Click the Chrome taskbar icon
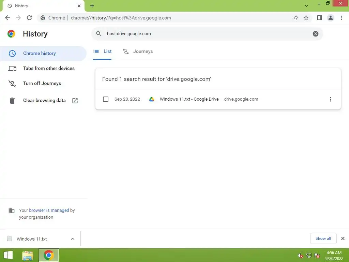Image resolution: width=349 pixels, height=262 pixels. pyautogui.click(x=49, y=255)
